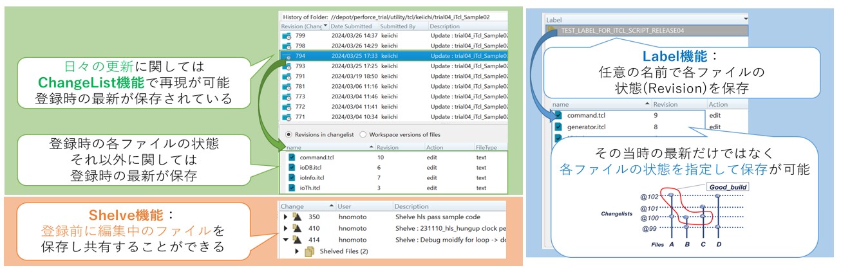Viewport: 841px width, 270px height.
Task: Select revision row dated 2024/03/25 17:25
Action: [x=393, y=66]
